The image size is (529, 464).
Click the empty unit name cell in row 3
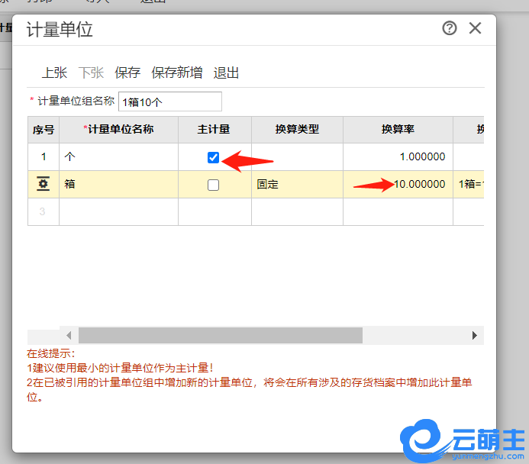pyautogui.click(x=118, y=211)
